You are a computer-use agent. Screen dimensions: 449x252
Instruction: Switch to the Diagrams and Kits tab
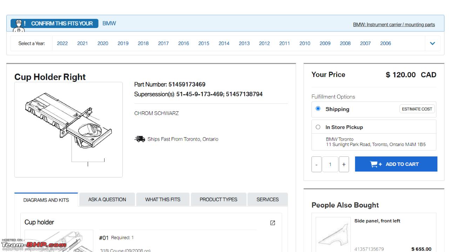[46, 200]
